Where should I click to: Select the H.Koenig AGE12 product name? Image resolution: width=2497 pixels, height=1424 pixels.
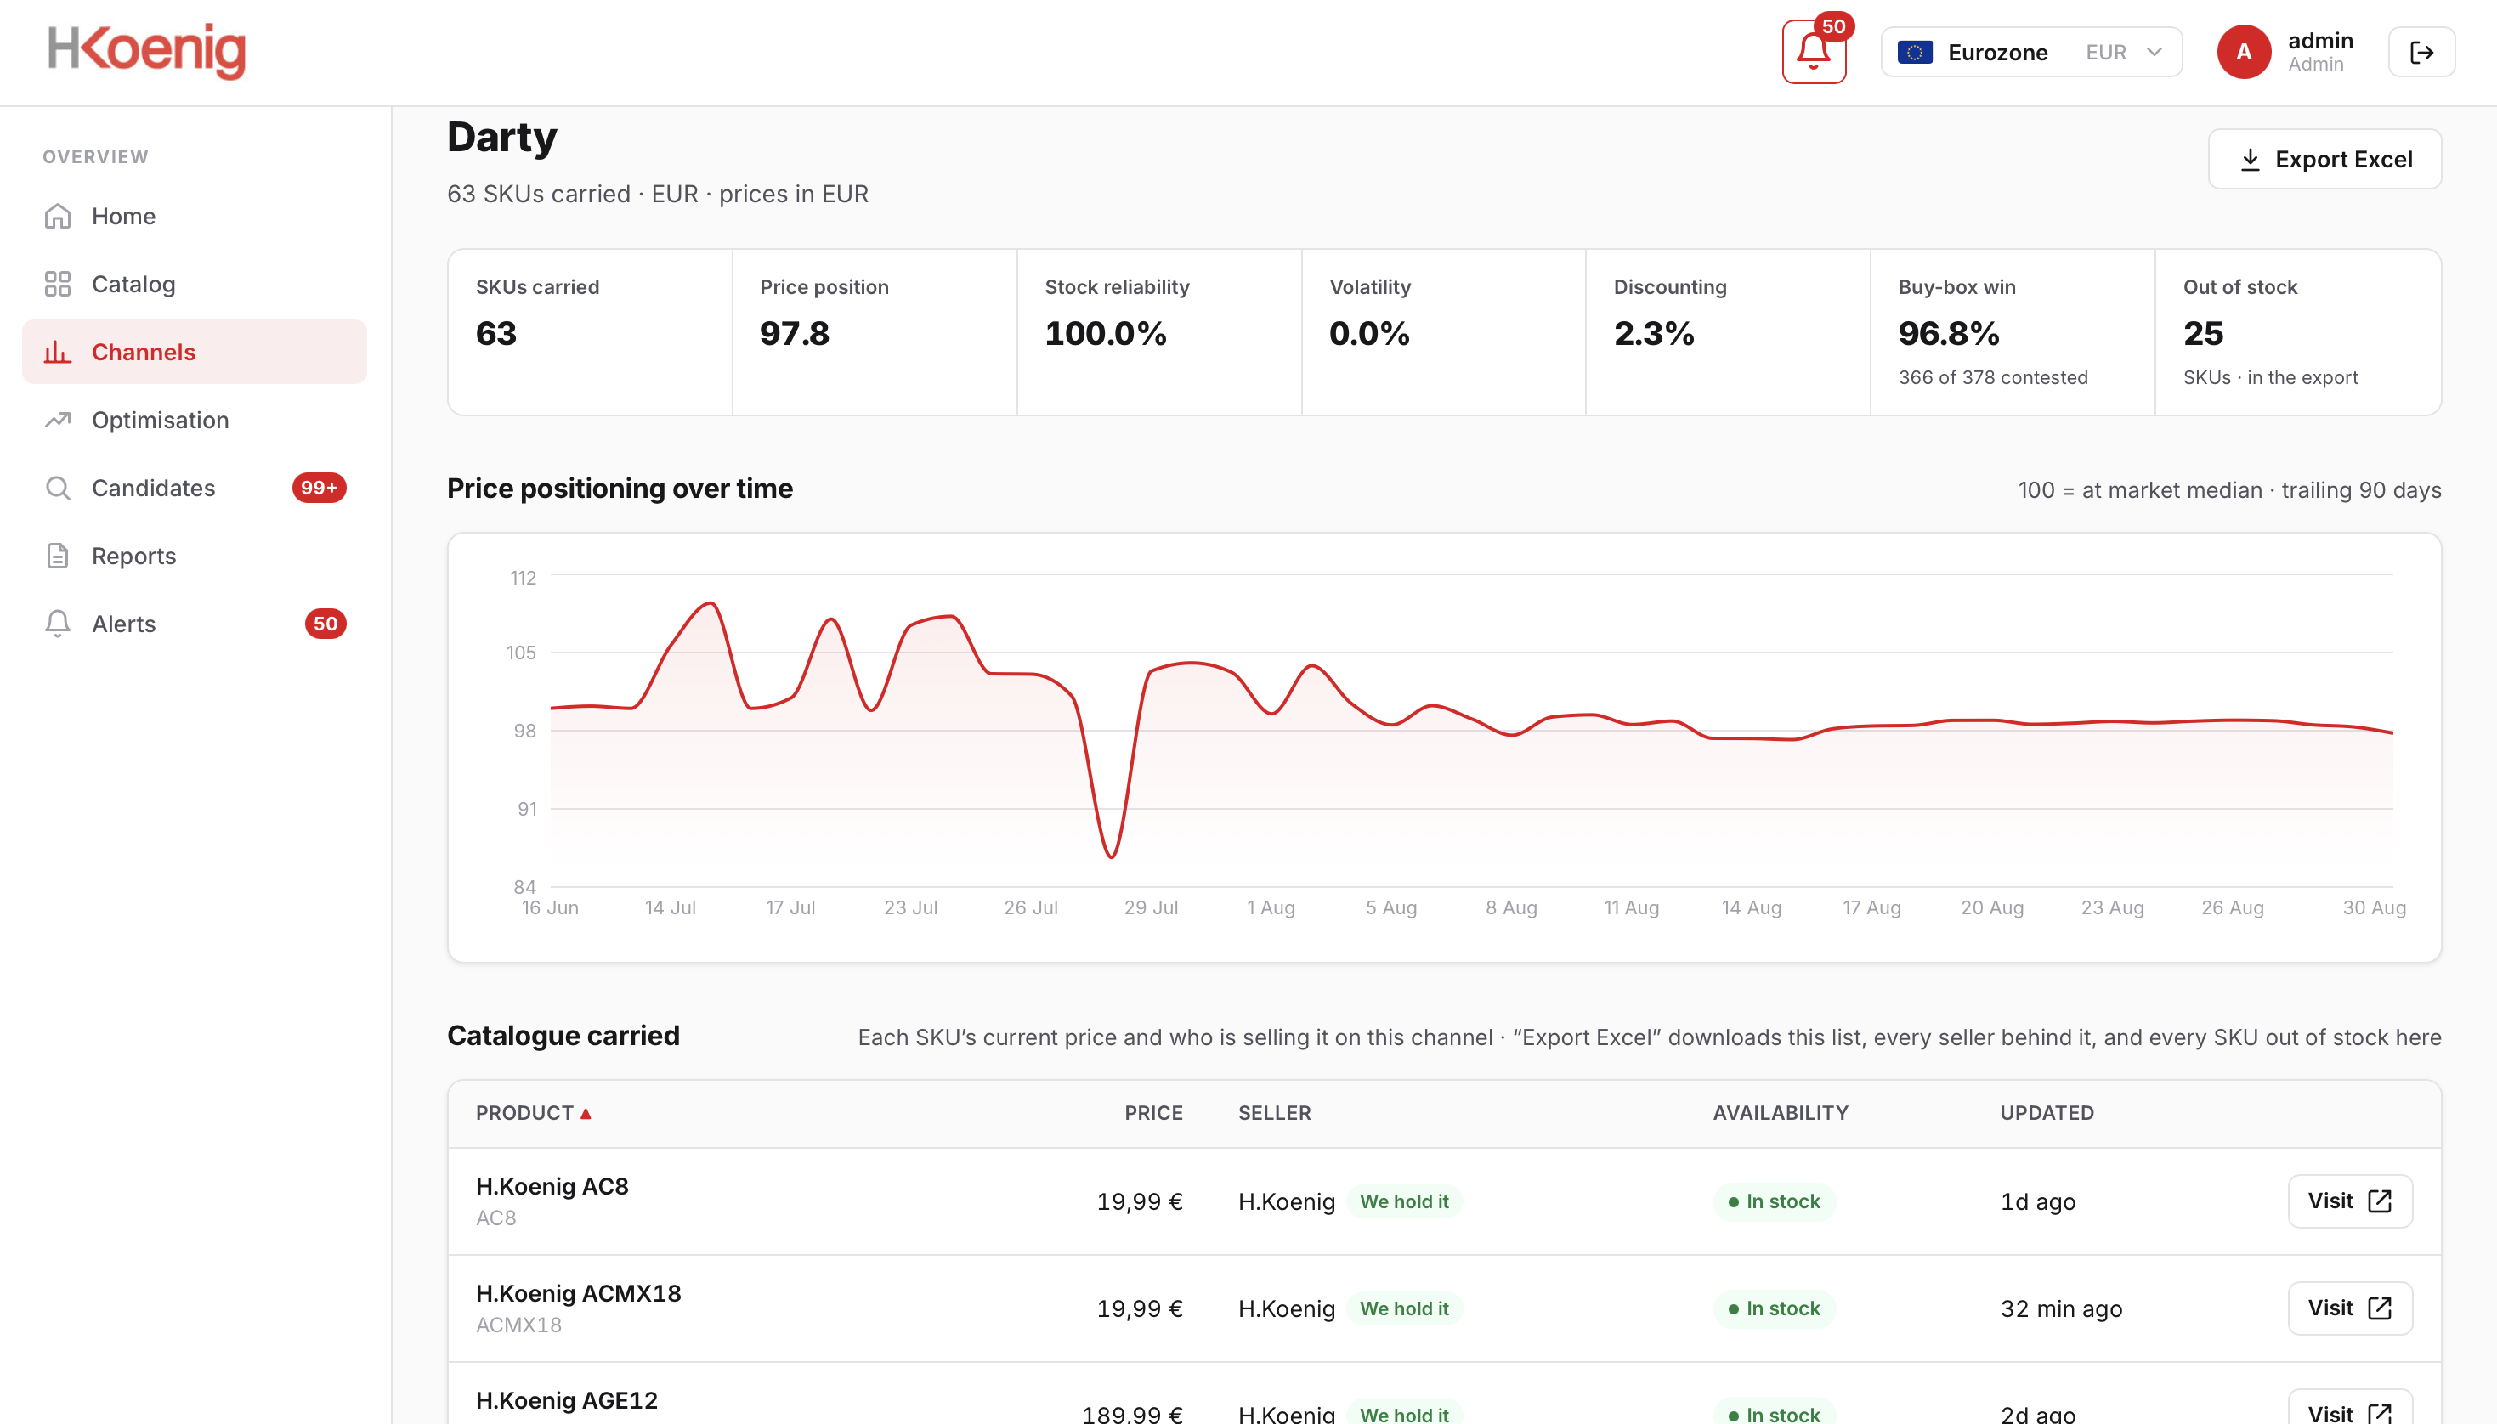point(566,1400)
